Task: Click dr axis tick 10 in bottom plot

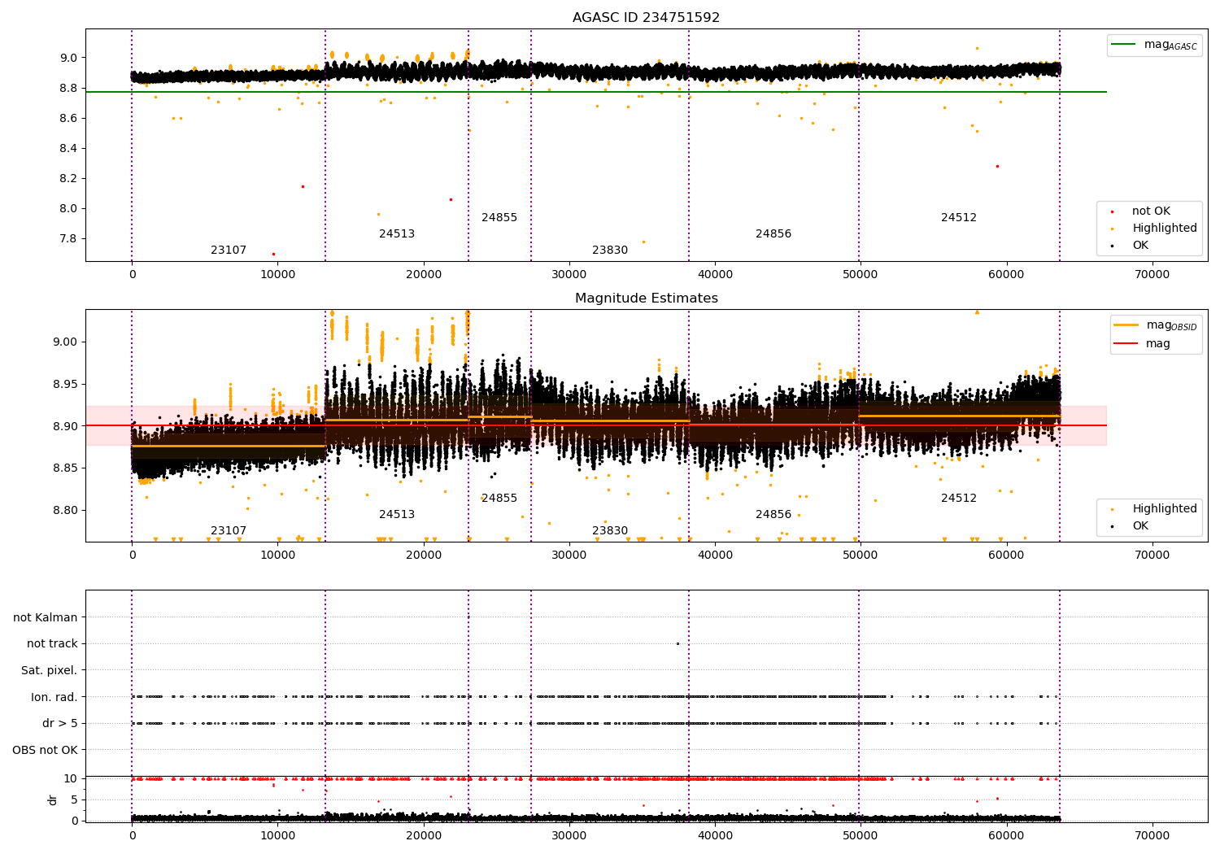Action: 71,779
